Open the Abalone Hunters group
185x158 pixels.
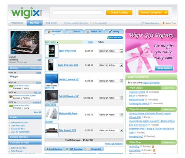tap(137, 92)
